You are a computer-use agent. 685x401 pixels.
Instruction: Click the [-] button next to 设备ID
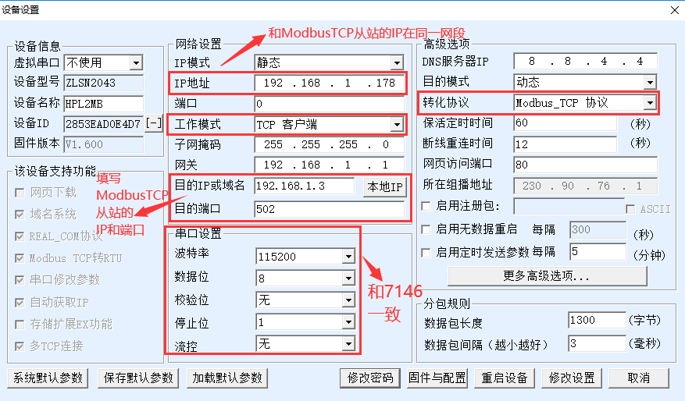tap(154, 123)
